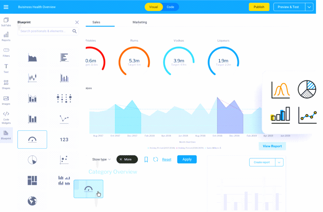Screen dimensions: 323x212
Task: Expand the Store type dropdown
Action: pos(101,159)
